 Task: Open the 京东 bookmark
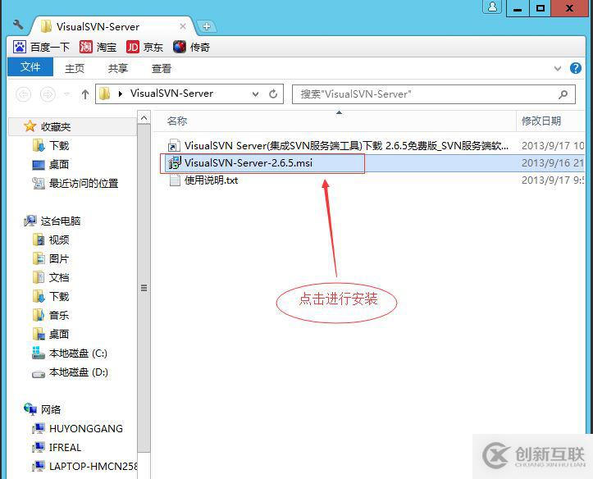(x=145, y=48)
